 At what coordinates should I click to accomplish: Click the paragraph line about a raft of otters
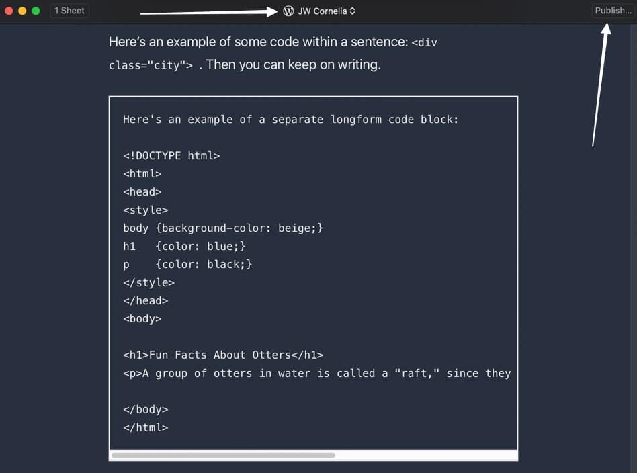click(x=316, y=374)
